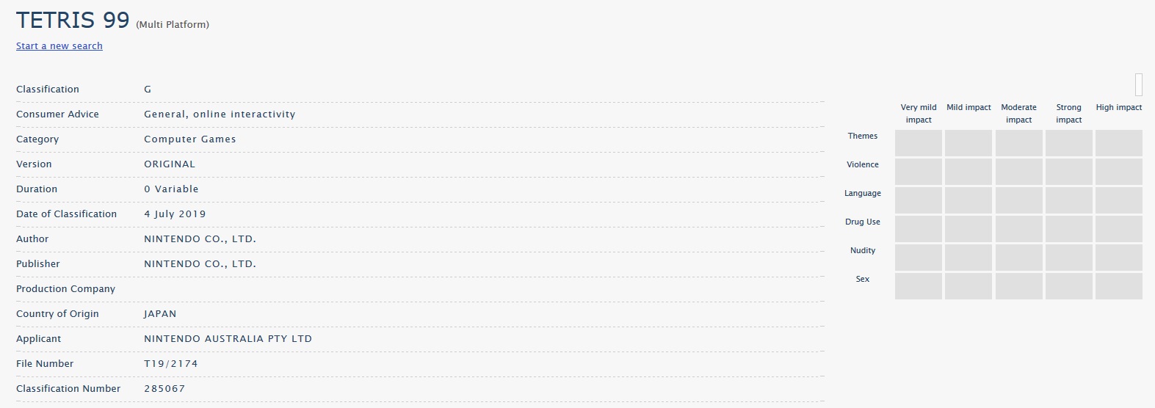Click the High impact column header
This screenshot has width=1155, height=408.
click(1118, 107)
